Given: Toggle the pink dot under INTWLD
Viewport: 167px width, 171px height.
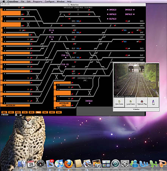Looking at the screenshot, I should [x=89, y=103].
